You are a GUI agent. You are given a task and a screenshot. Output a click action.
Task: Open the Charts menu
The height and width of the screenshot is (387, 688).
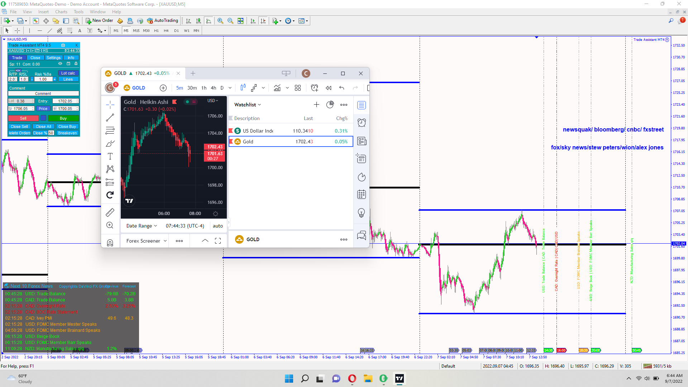(61, 12)
